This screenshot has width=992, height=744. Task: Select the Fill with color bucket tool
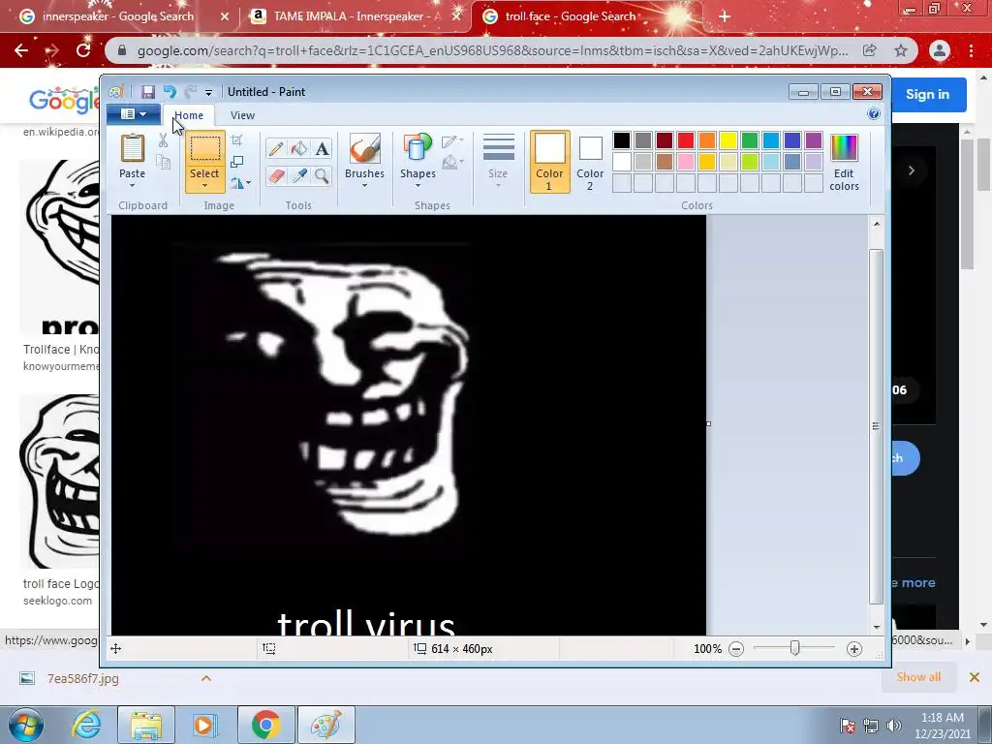(x=299, y=148)
